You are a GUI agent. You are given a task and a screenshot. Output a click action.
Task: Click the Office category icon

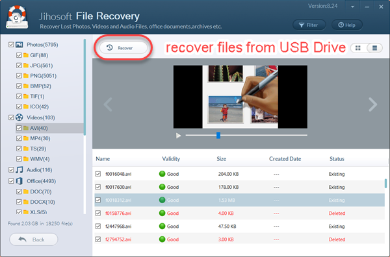pyautogui.click(x=19, y=181)
